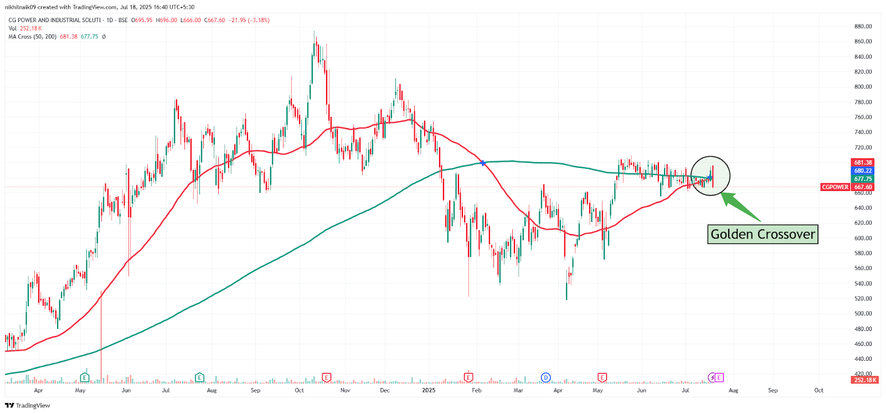Click the red 681.38 price axis label
Image resolution: width=886 pixels, height=414 pixels.
click(863, 163)
